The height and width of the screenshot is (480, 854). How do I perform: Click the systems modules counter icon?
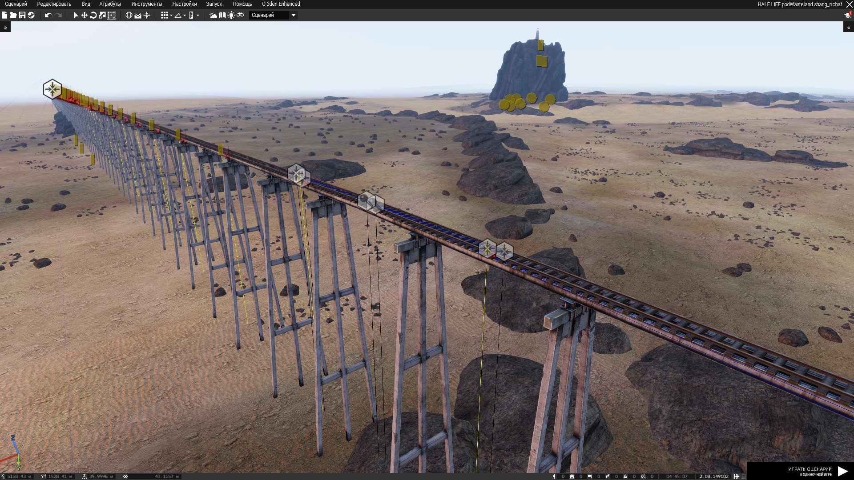tap(625, 476)
